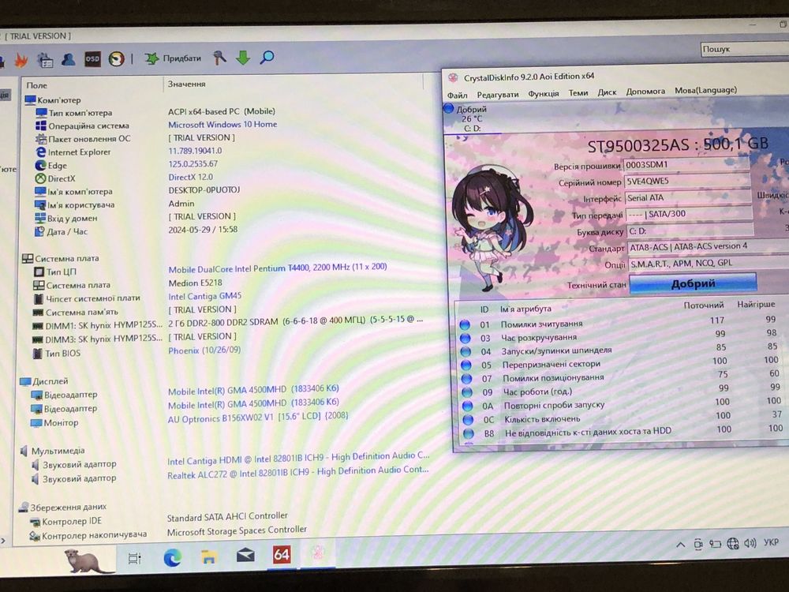Open Task View on the taskbar

pos(135,558)
